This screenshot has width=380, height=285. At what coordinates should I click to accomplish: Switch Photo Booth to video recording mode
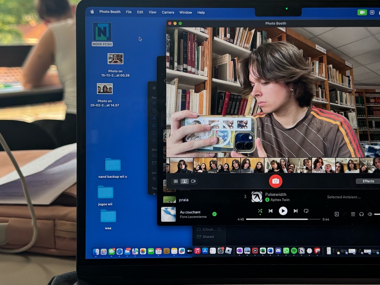193,181
